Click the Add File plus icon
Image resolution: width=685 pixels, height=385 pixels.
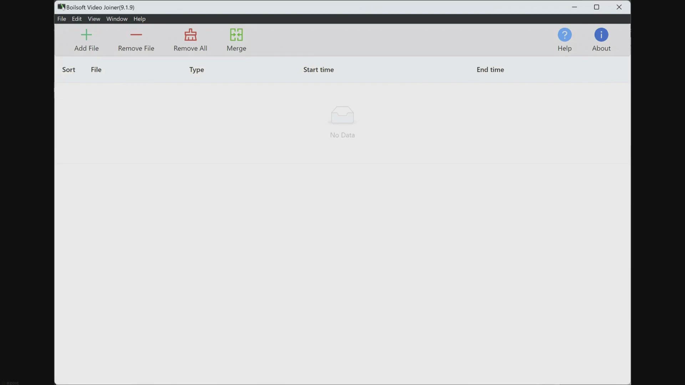pyautogui.click(x=86, y=35)
